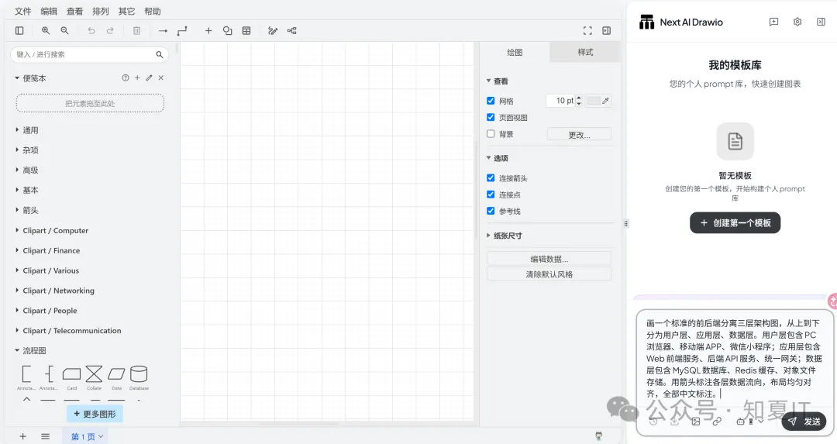Open settings gear in AI panel

click(x=797, y=22)
